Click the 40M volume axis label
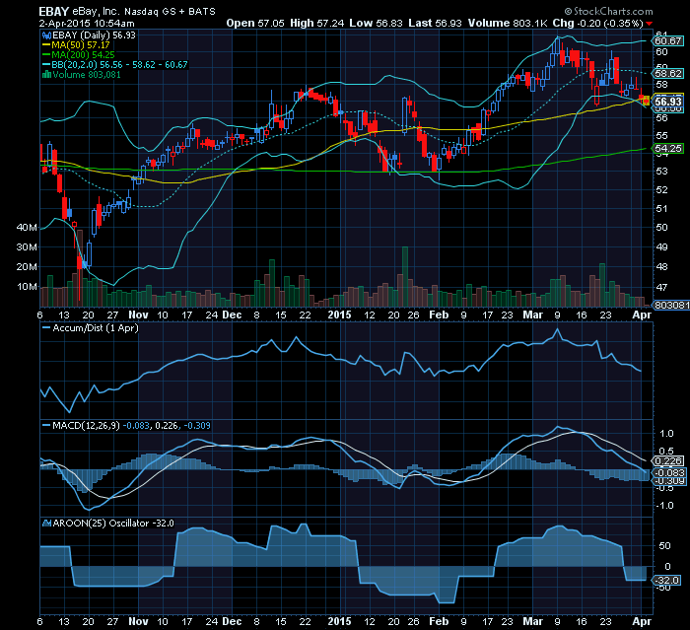 pyautogui.click(x=27, y=228)
